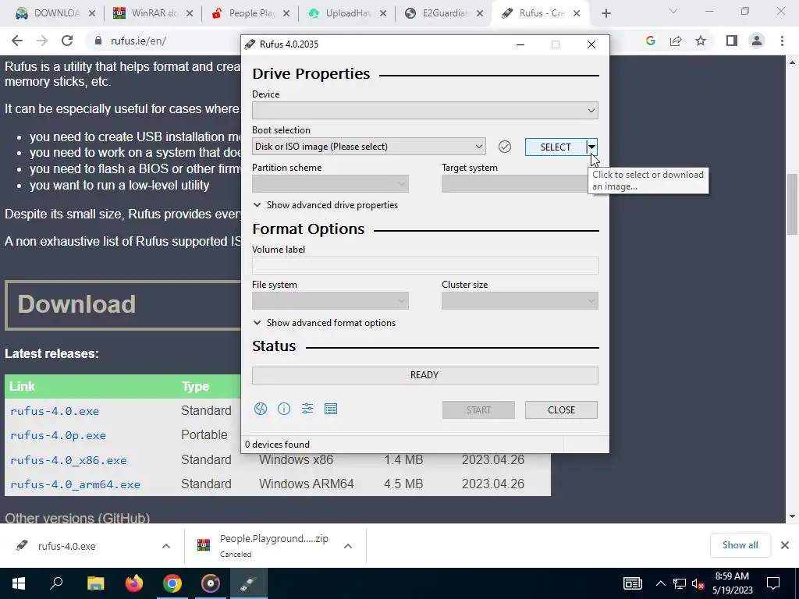
Task: Open the File system dropdown
Action: pos(330,301)
